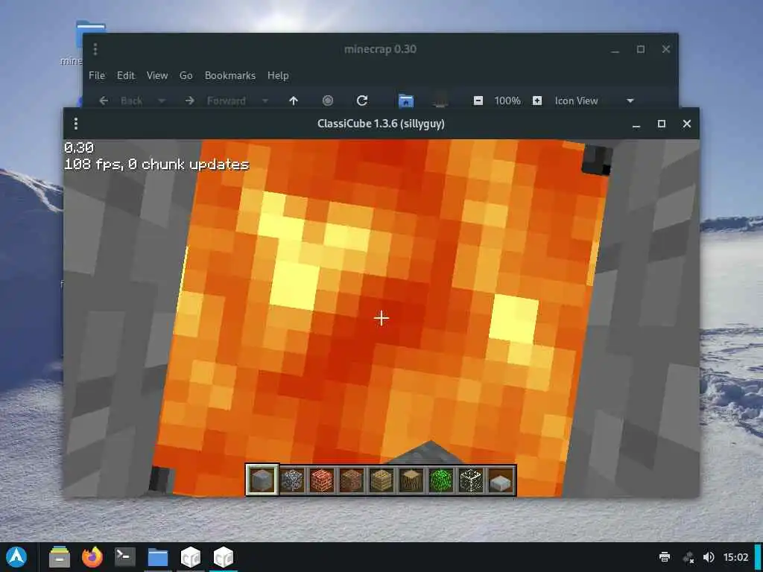This screenshot has width=763, height=572.
Task: Open the ClassiCube window menu (three dots)
Action: tap(76, 124)
